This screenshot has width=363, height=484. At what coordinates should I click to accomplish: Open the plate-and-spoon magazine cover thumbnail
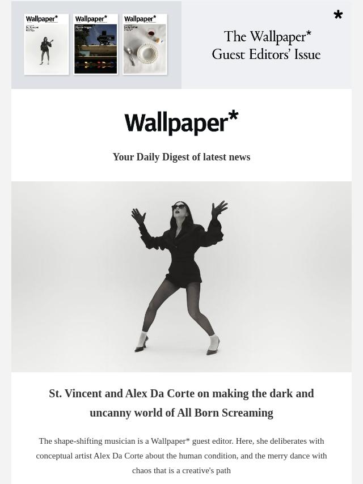click(x=145, y=44)
